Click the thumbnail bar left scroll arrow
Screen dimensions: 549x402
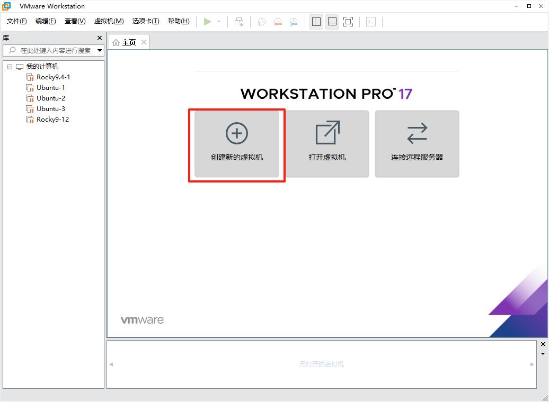point(111,364)
